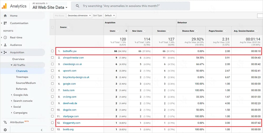Open the Treemaps report
Image resolution: width=263 pixels, height=133 pixels.
22,77
